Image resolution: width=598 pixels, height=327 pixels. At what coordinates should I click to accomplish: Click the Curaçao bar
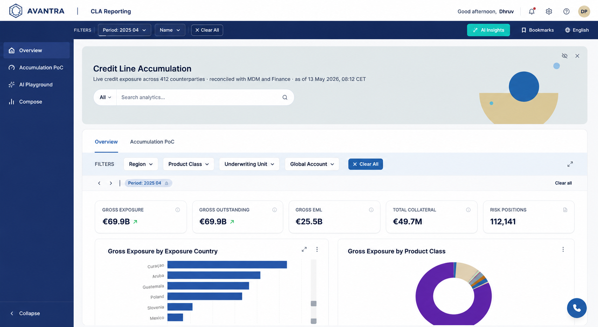[x=227, y=265]
